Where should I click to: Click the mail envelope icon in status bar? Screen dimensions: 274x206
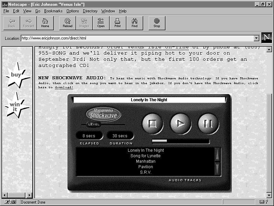tap(262, 202)
